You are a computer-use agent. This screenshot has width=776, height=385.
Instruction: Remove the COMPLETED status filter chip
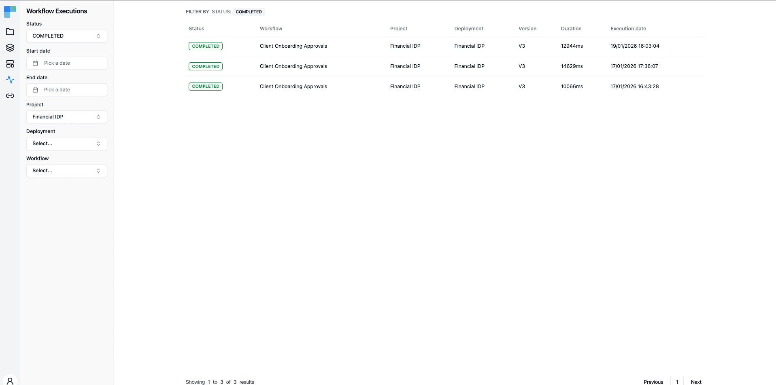coord(249,12)
